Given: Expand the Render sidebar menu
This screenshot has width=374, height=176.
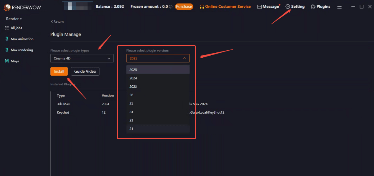Looking at the screenshot, I should coord(12,19).
